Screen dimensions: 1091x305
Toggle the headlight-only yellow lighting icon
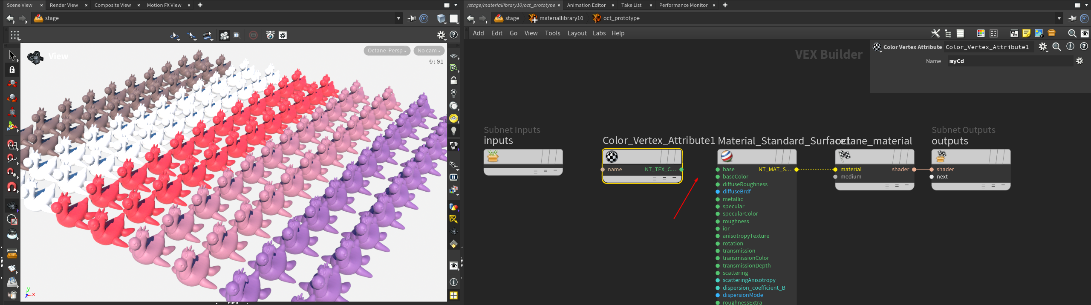click(453, 118)
